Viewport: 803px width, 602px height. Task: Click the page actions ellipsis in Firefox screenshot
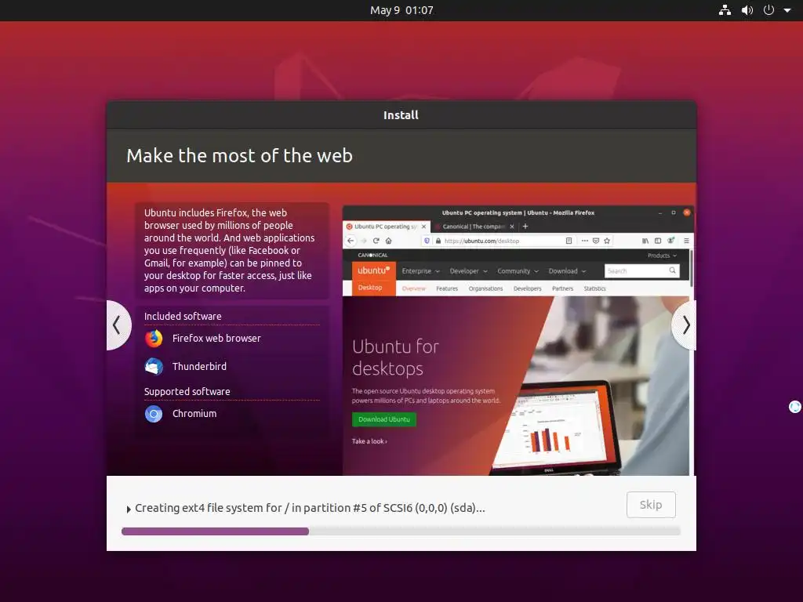(584, 241)
